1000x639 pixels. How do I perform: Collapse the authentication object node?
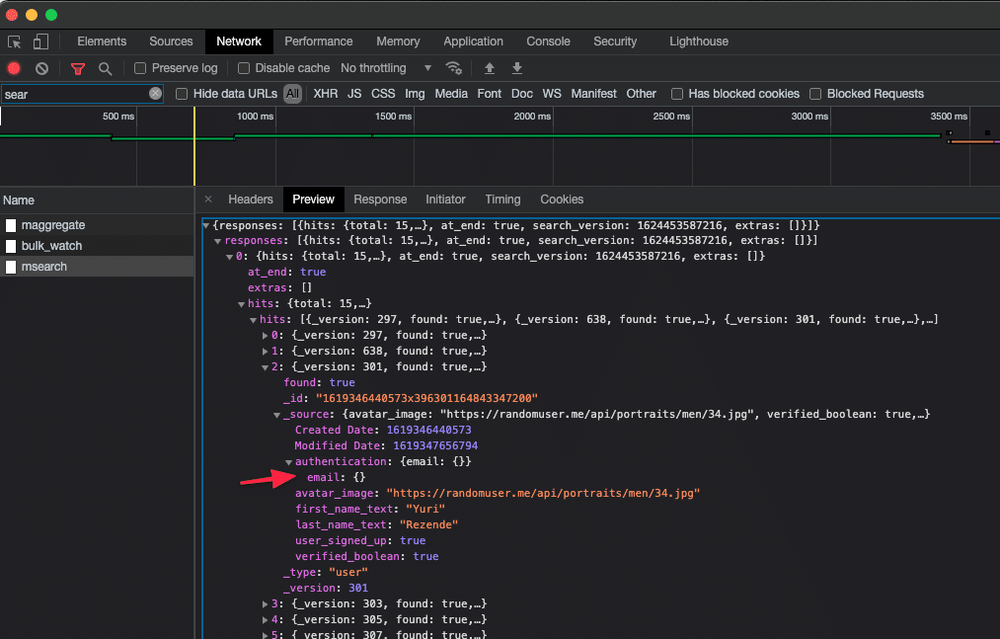coord(289,462)
